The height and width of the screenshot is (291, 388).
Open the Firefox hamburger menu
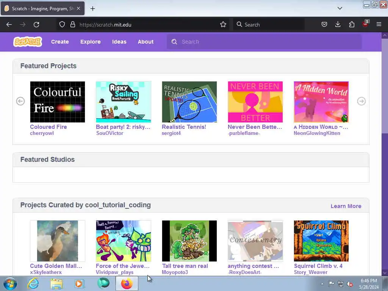point(379,25)
